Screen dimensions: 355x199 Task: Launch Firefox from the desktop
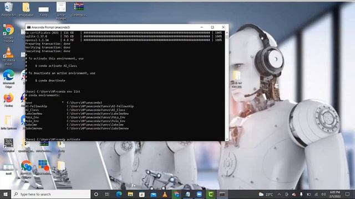[9, 99]
